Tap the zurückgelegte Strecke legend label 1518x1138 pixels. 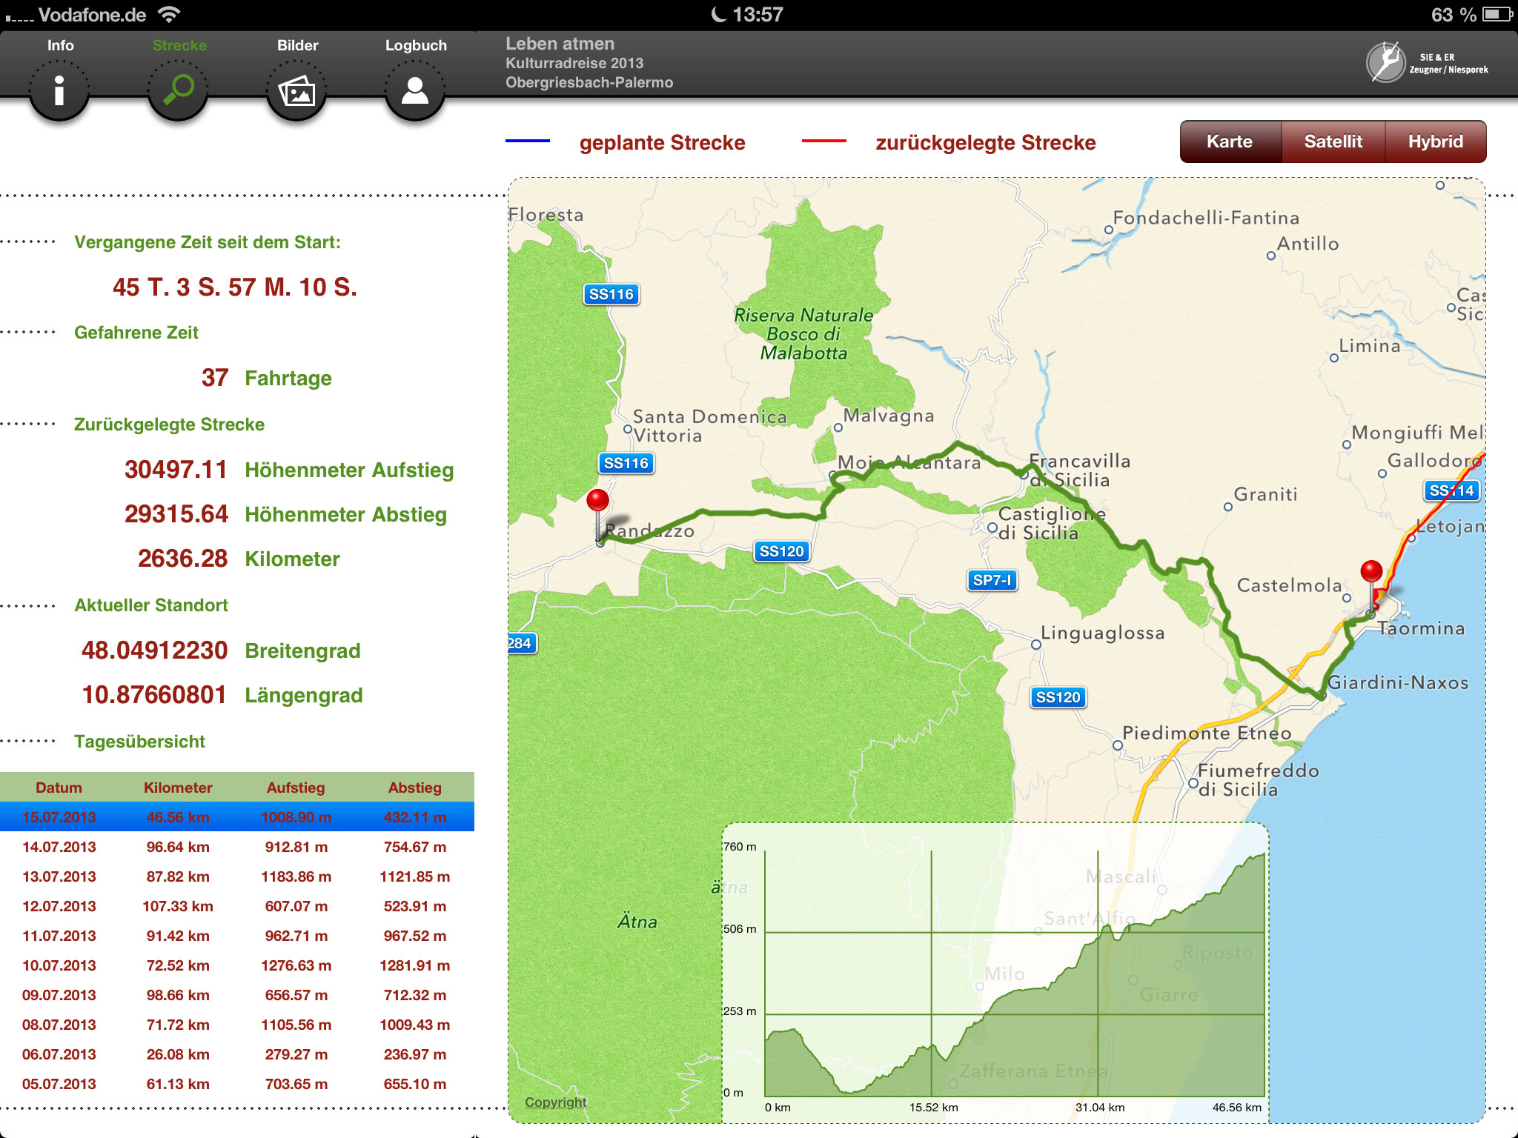click(985, 142)
